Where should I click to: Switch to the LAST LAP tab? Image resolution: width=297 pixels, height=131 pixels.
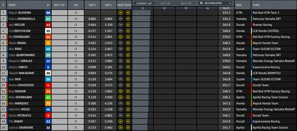(x=165, y=3)
